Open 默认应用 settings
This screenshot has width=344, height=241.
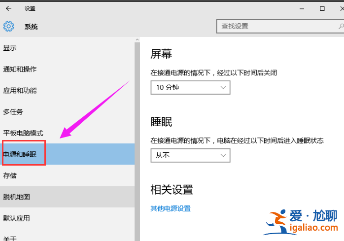click(67, 218)
